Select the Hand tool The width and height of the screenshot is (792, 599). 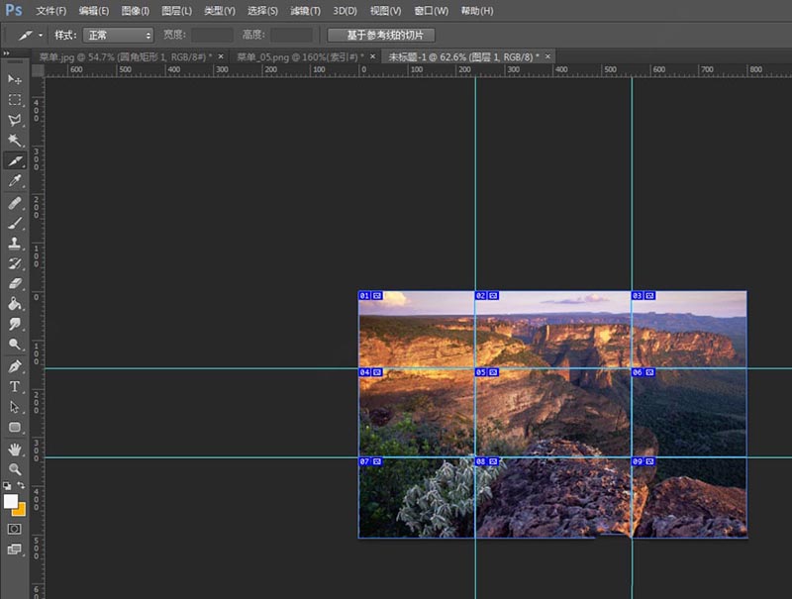[15, 449]
